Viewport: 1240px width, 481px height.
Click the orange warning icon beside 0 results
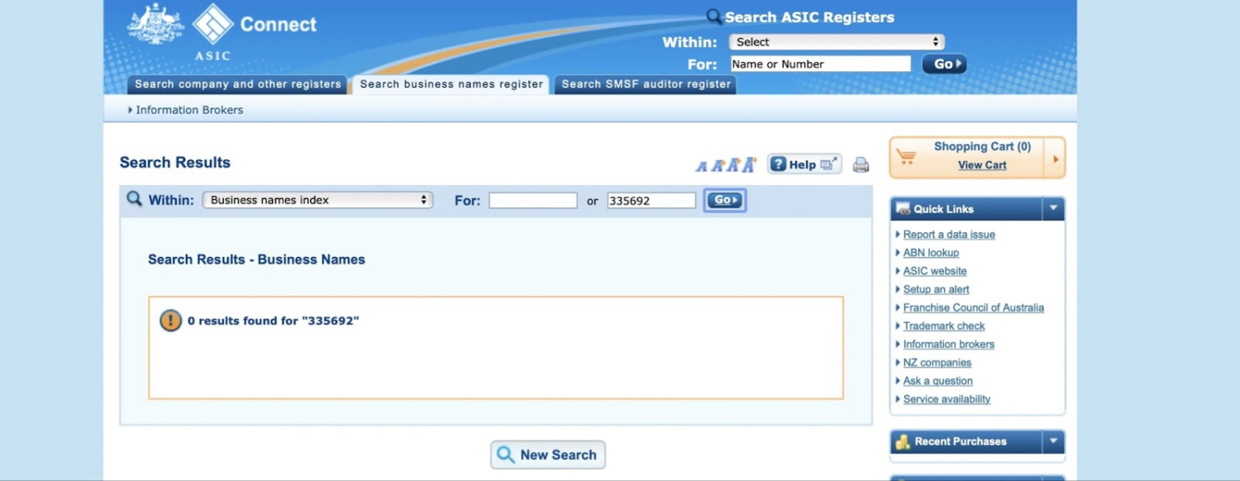170,321
